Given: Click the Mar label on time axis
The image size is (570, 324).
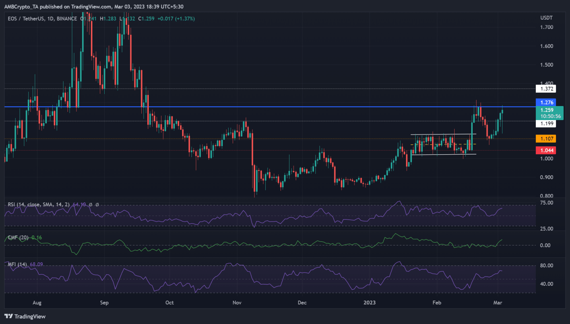Looking at the screenshot, I should coord(498,302).
